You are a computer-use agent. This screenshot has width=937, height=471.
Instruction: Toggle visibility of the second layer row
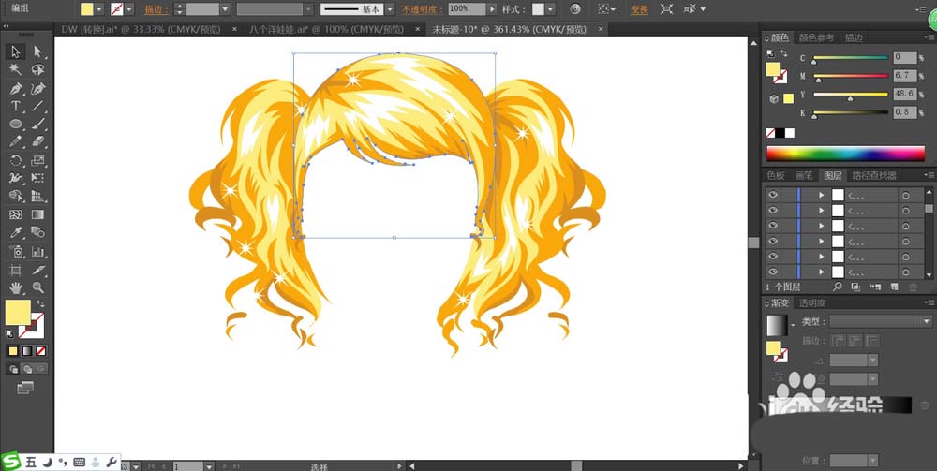(773, 210)
